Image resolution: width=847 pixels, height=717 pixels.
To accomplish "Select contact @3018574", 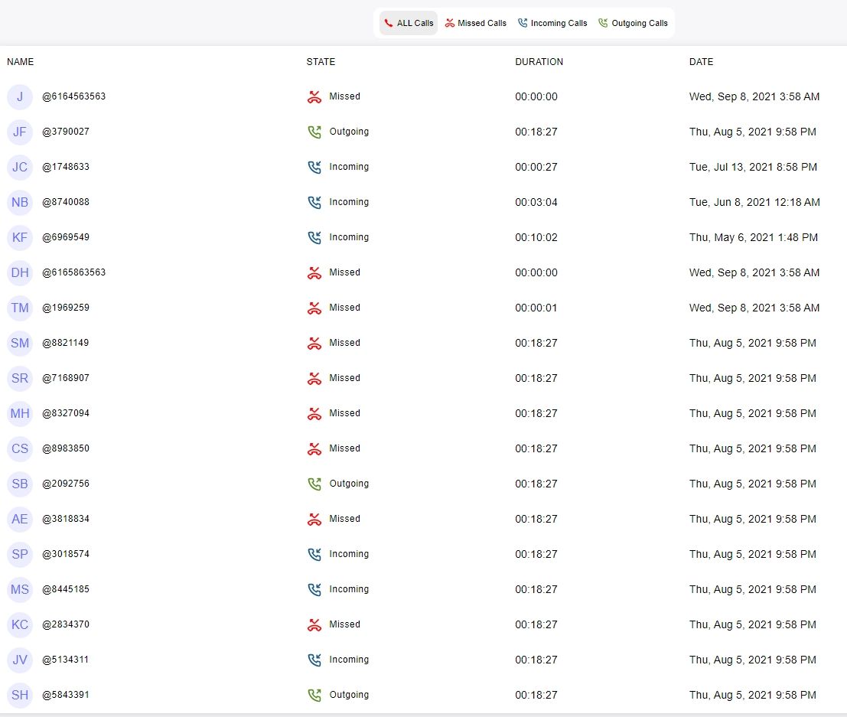I will click(66, 554).
